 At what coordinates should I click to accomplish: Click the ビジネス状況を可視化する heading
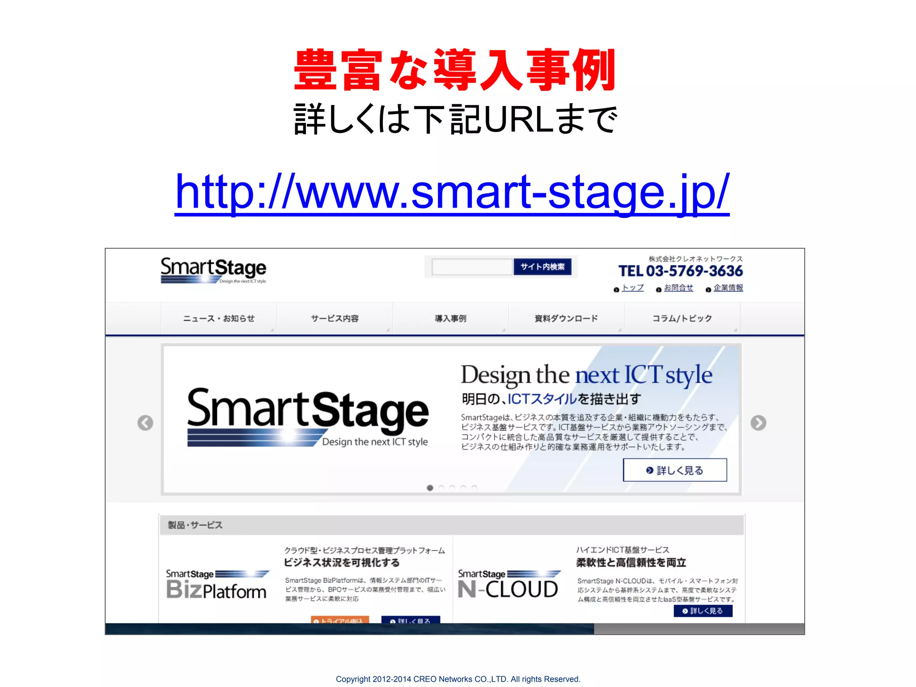[342, 563]
